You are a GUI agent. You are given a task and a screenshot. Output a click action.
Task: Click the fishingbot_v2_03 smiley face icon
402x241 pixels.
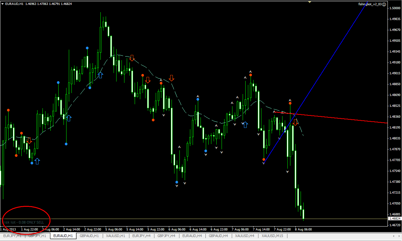[x=384, y=4]
